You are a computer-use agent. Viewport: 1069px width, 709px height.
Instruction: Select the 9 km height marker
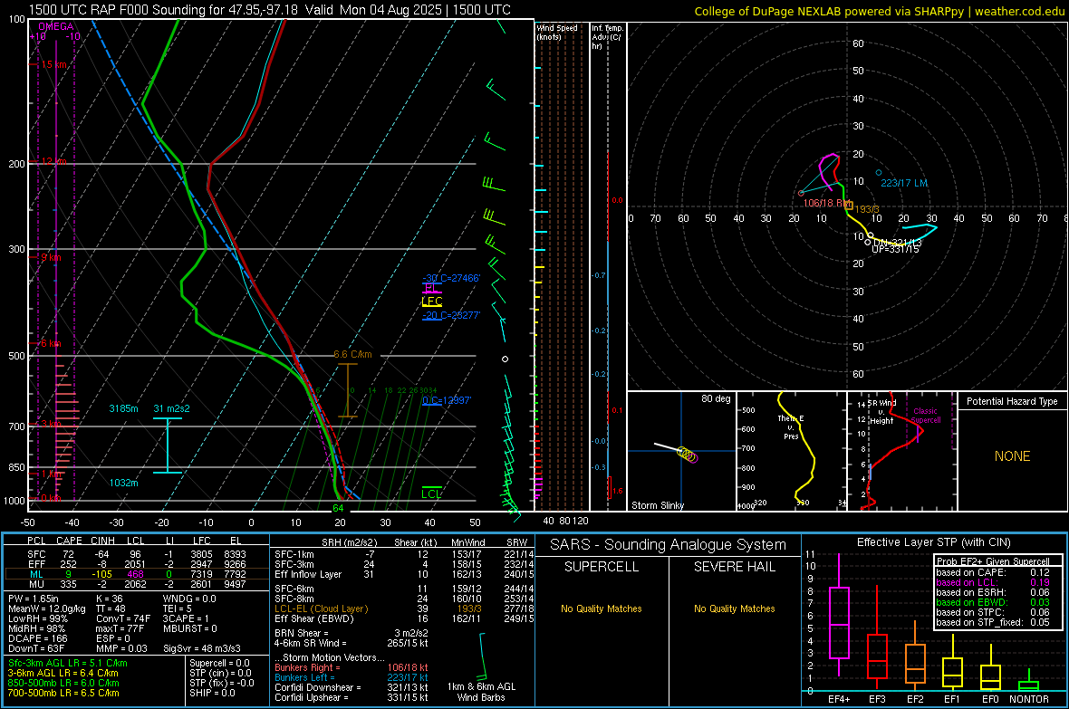point(51,258)
